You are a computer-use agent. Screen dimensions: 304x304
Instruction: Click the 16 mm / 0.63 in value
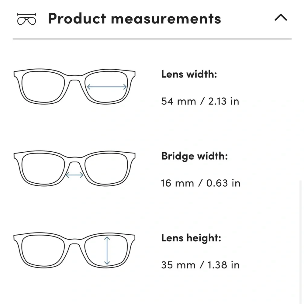[201, 183]
